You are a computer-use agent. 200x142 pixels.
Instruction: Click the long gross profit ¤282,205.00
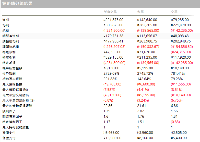click(x=147, y=25)
